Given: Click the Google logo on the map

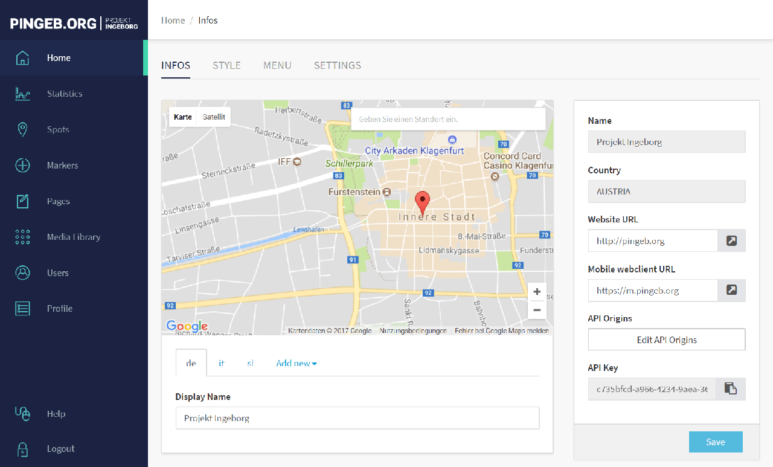Looking at the screenshot, I should (x=187, y=326).
